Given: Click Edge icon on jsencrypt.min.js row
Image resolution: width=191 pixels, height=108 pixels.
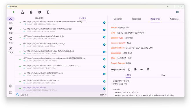Looking at the screenshot, I should coord(104,45).
